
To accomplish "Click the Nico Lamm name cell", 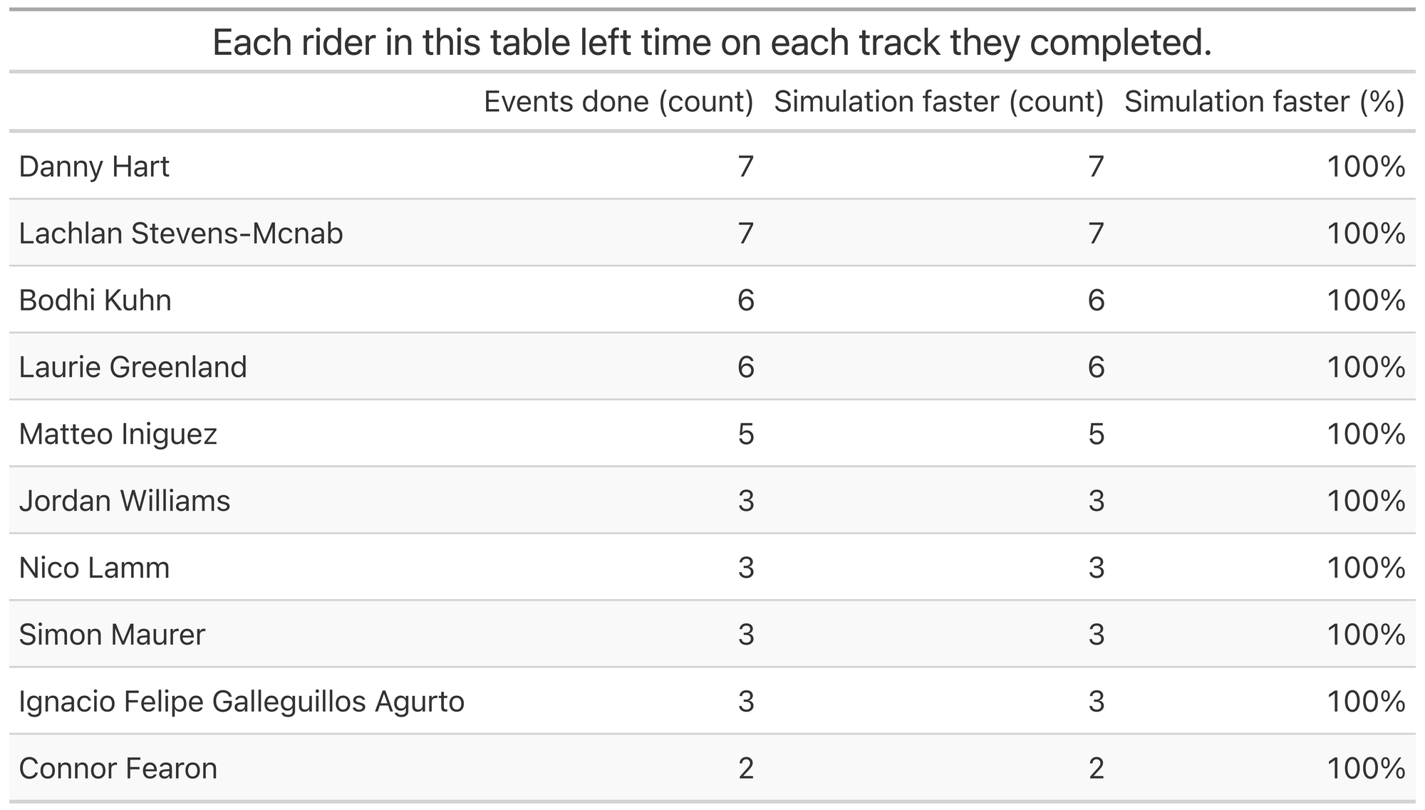I will 94,568.
